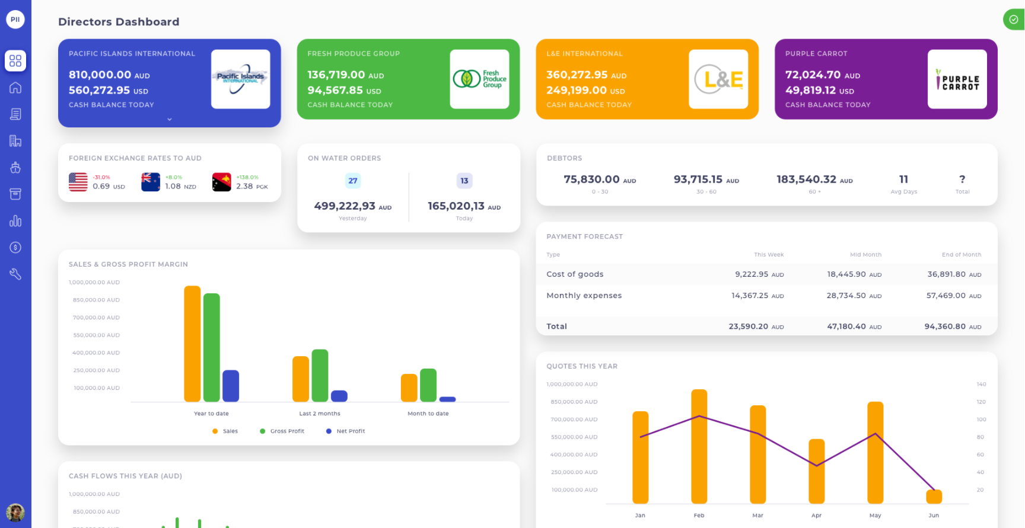The width and height of the screenshot is (1025, 528).
Task: Click the May orange quotes bar
Action: (x=875, y=453)
